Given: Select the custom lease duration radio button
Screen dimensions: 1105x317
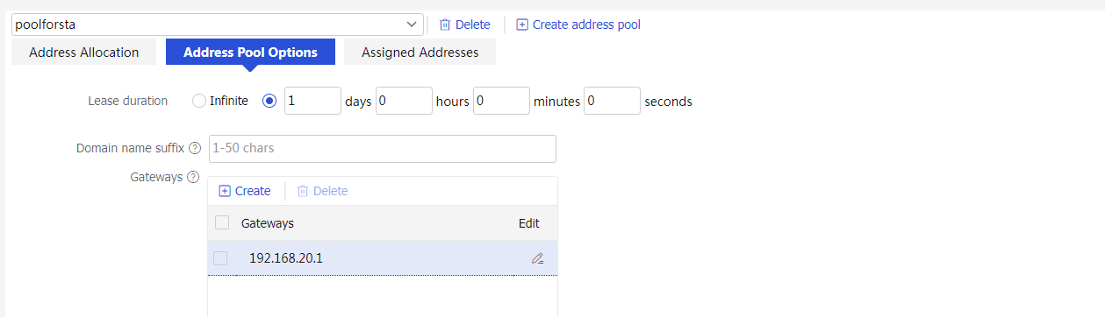Looking at the screenshot, I should point(269,101).
